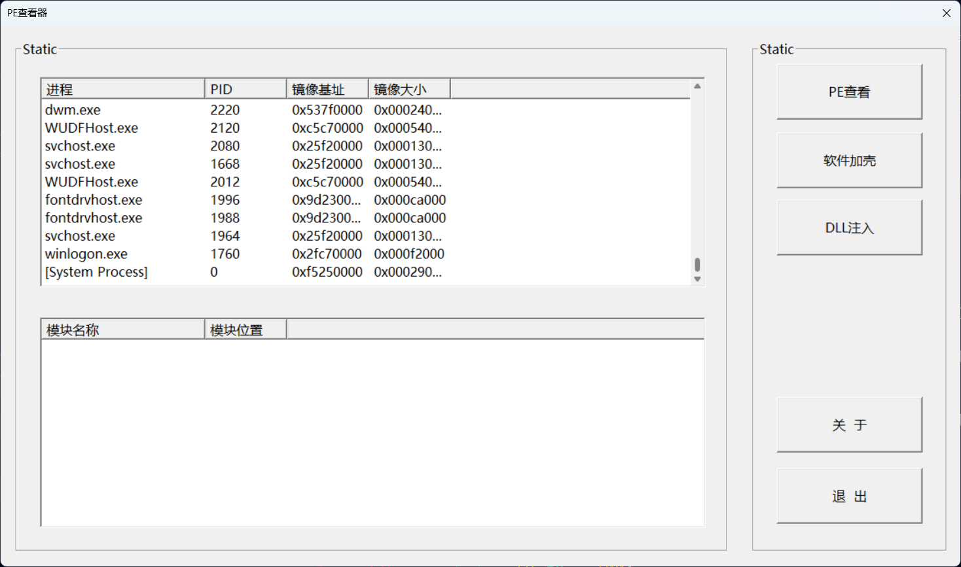
Task: Click the process list scroll up arrow
Action: (697, 86)
